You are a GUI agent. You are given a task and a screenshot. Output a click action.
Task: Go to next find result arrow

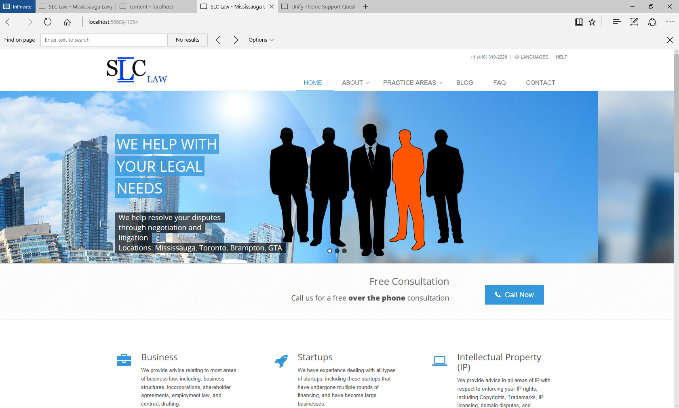pyautogui.click(x=236, y=40)
